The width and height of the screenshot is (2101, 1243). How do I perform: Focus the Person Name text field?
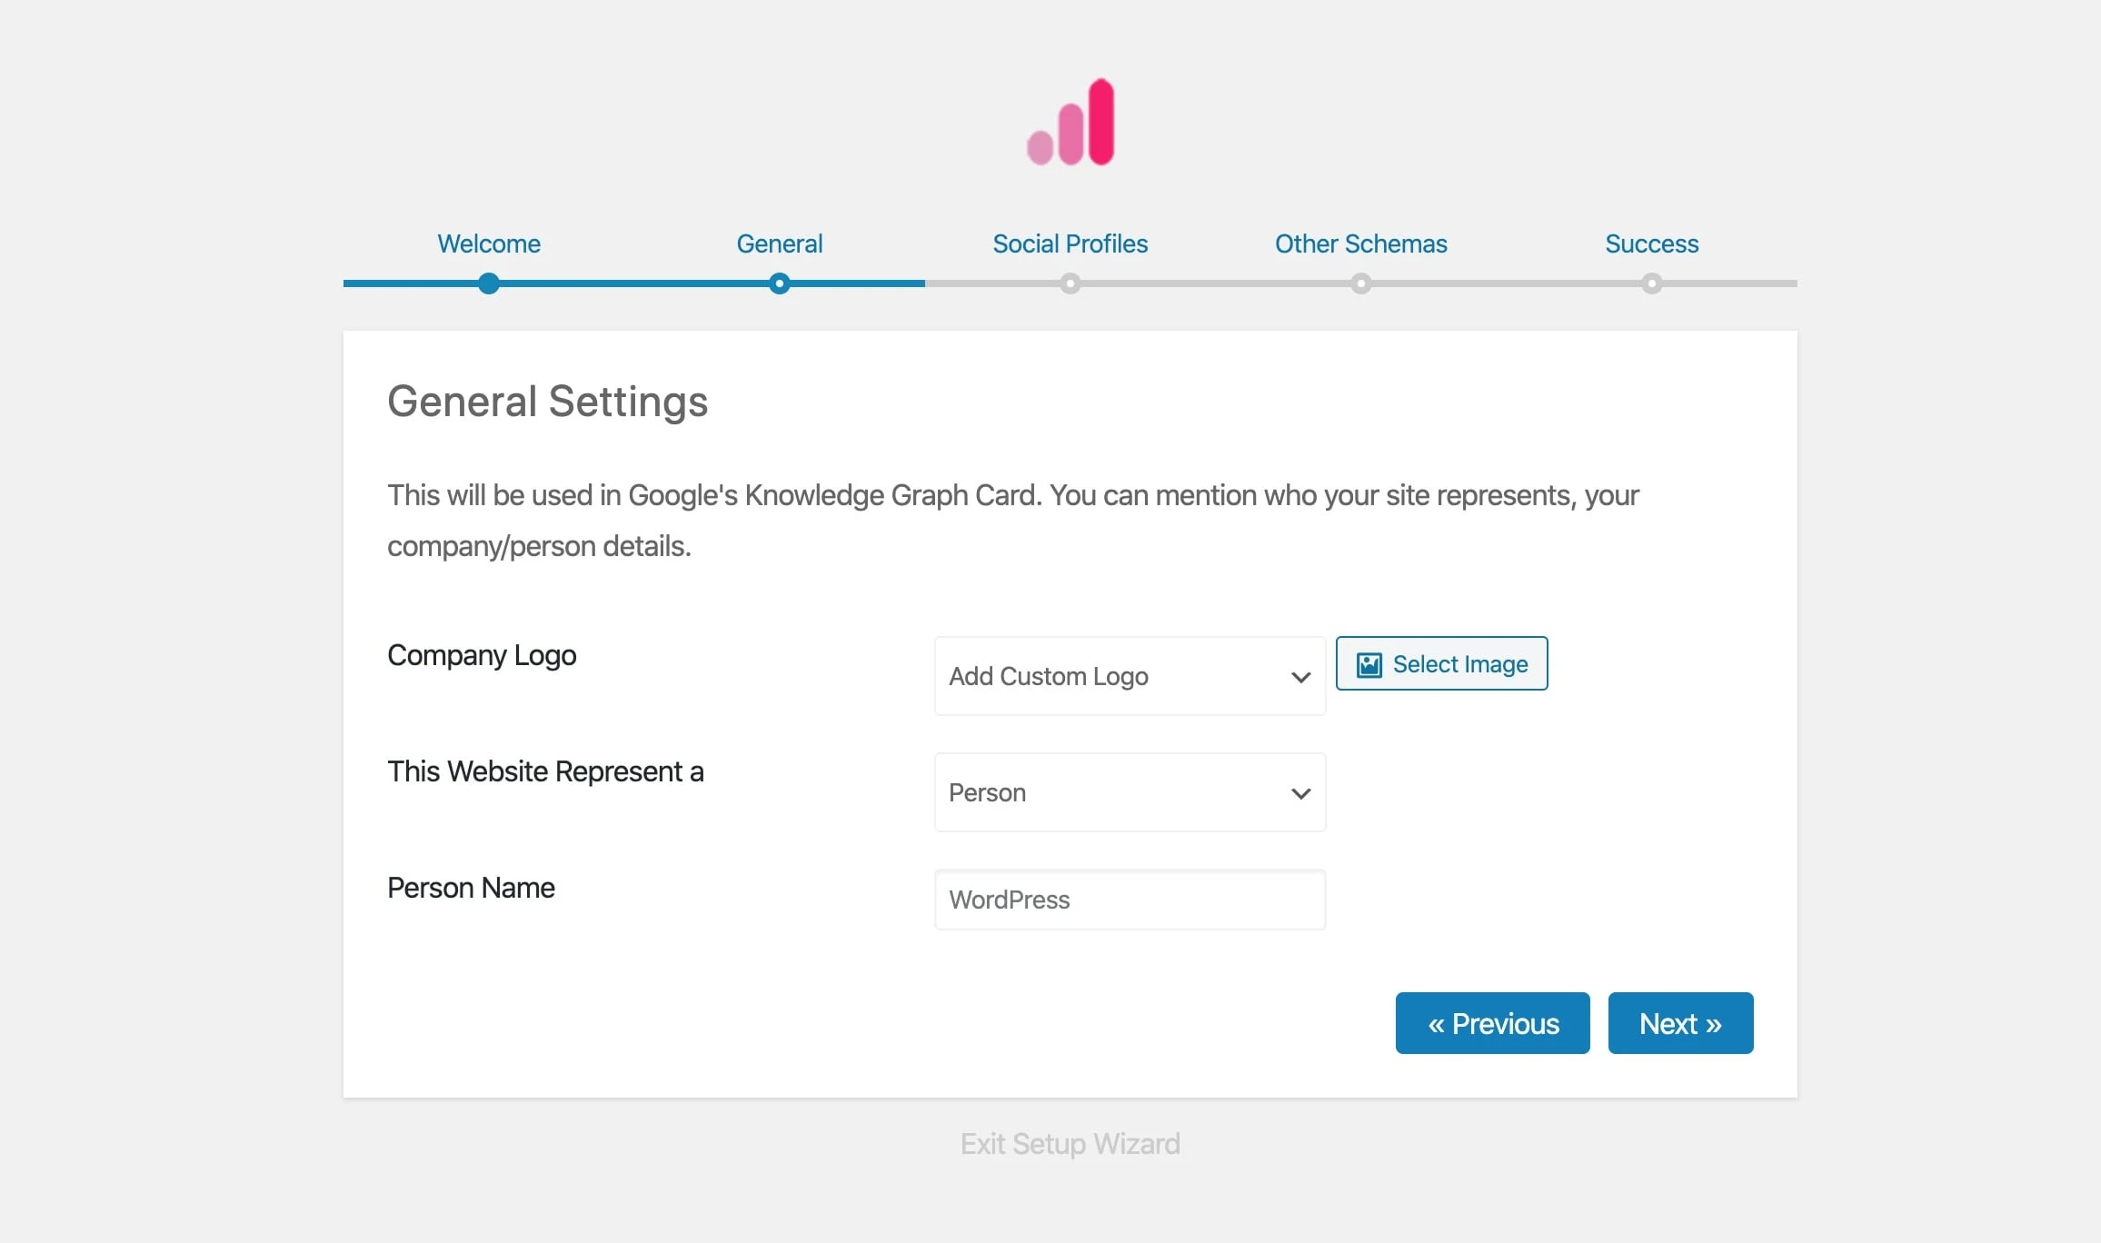point(1130,900)
